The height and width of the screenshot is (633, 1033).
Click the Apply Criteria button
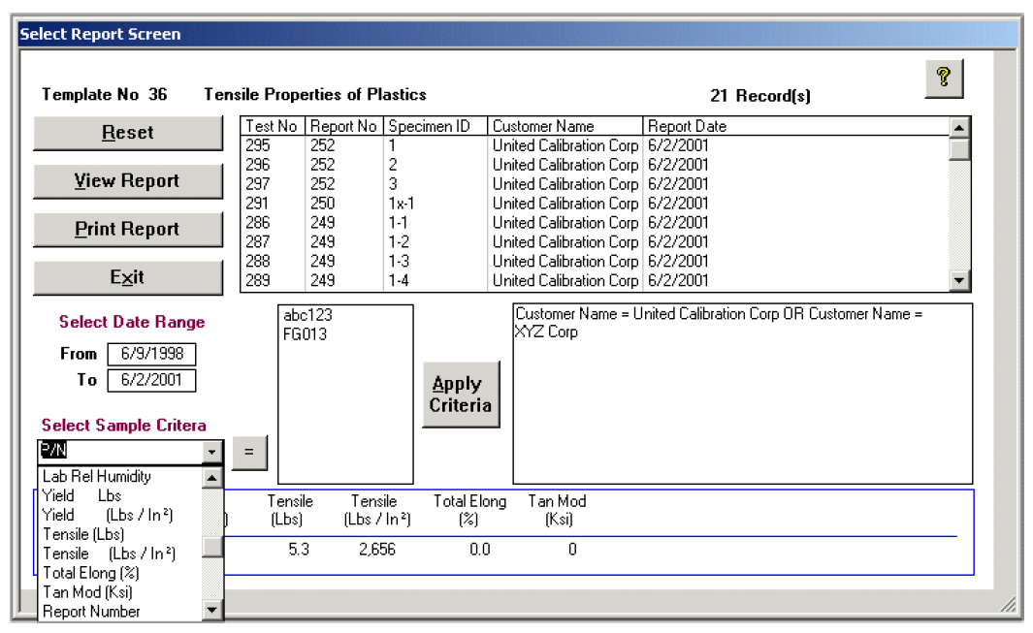point(461,395)
